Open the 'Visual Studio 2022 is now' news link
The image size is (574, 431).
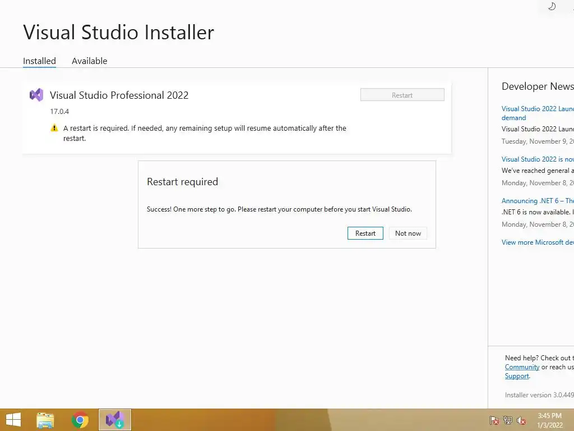538,159
